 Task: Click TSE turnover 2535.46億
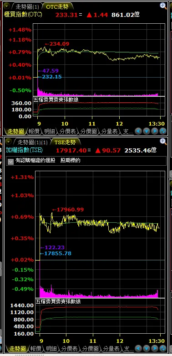[141, 150]
